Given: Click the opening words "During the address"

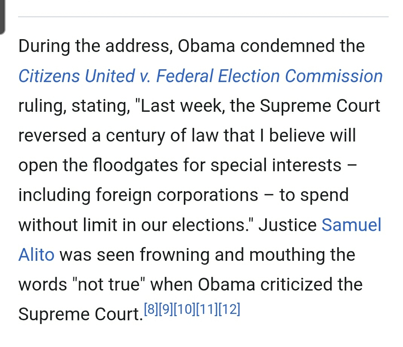Looking at the screenshot, I should pos(95,46).
